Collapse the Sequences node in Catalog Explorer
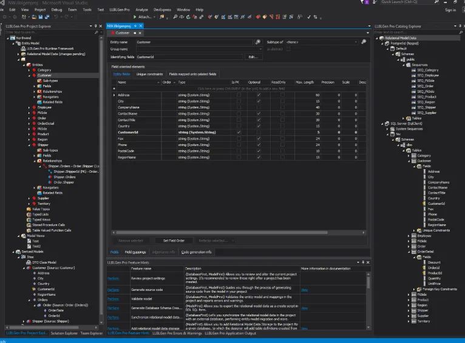 pyautogui.click(x=404, y=65)
